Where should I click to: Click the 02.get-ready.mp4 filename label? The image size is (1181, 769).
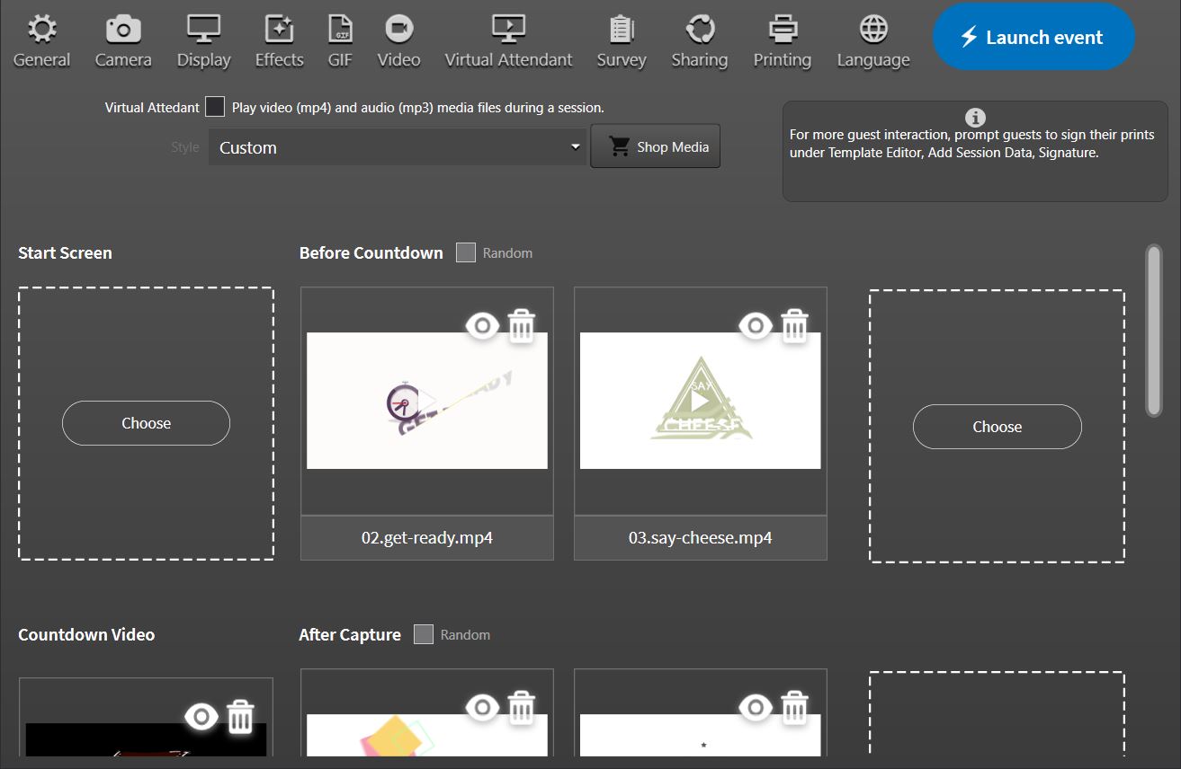point(427,538)
